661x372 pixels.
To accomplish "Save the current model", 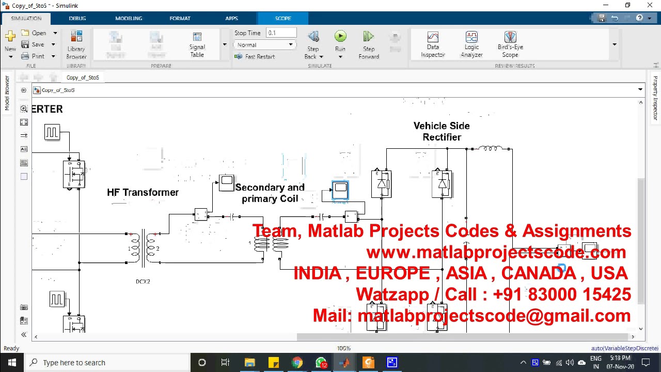I will coord(33,44).
